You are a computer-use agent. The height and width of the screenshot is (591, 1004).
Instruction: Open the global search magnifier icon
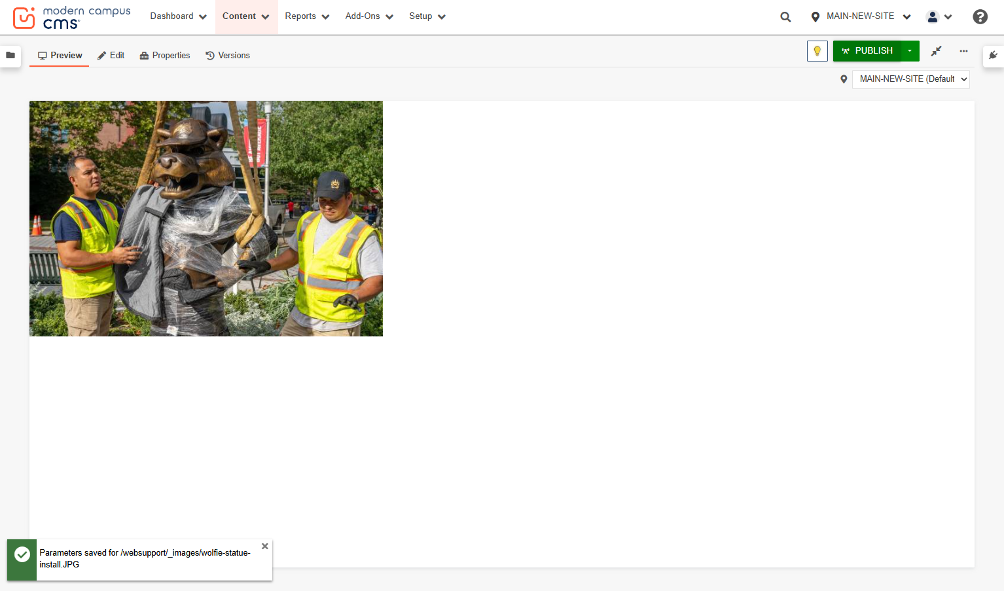point(785,17)
